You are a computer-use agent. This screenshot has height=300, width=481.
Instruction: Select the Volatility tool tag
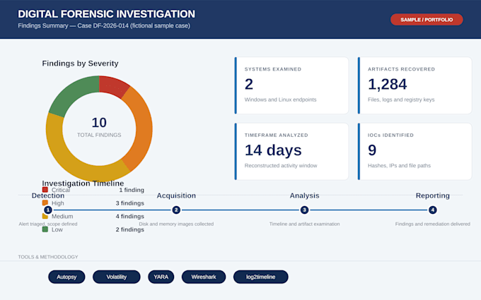(116, 277)
